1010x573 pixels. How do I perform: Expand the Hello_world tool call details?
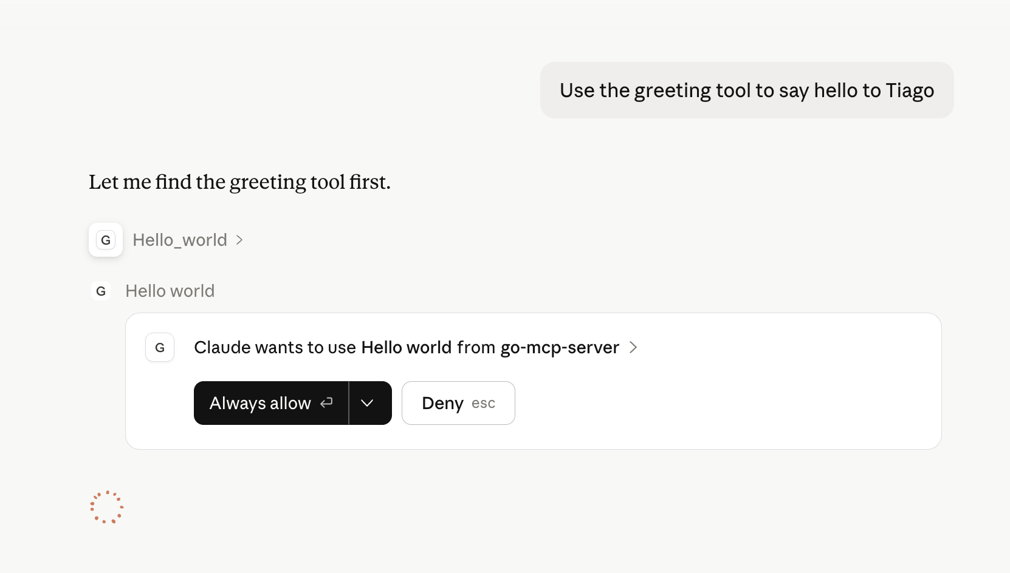[x=238, y=240]
